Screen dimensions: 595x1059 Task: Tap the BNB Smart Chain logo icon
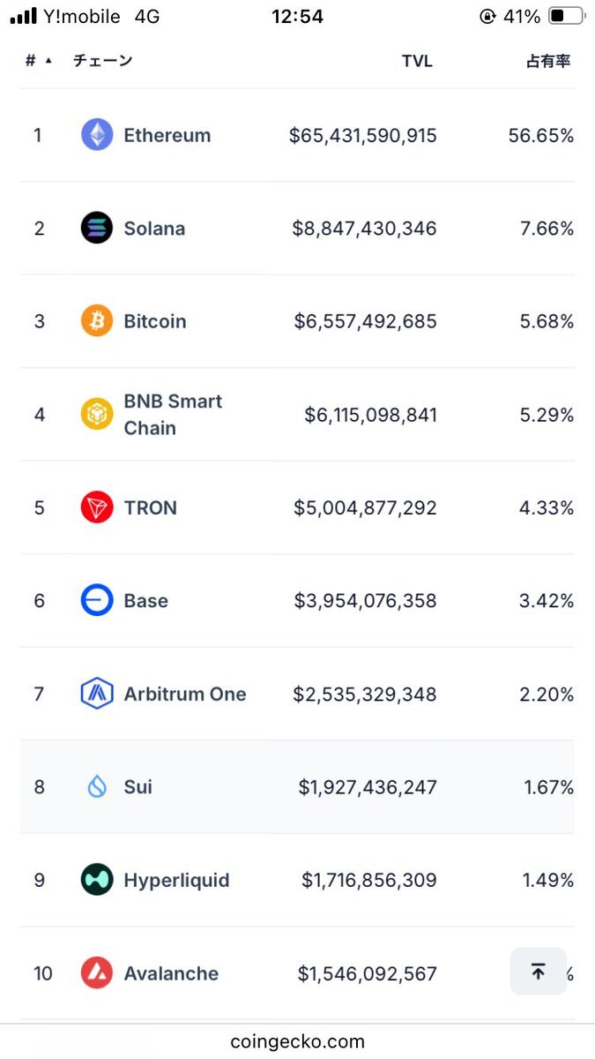(97, 414)
